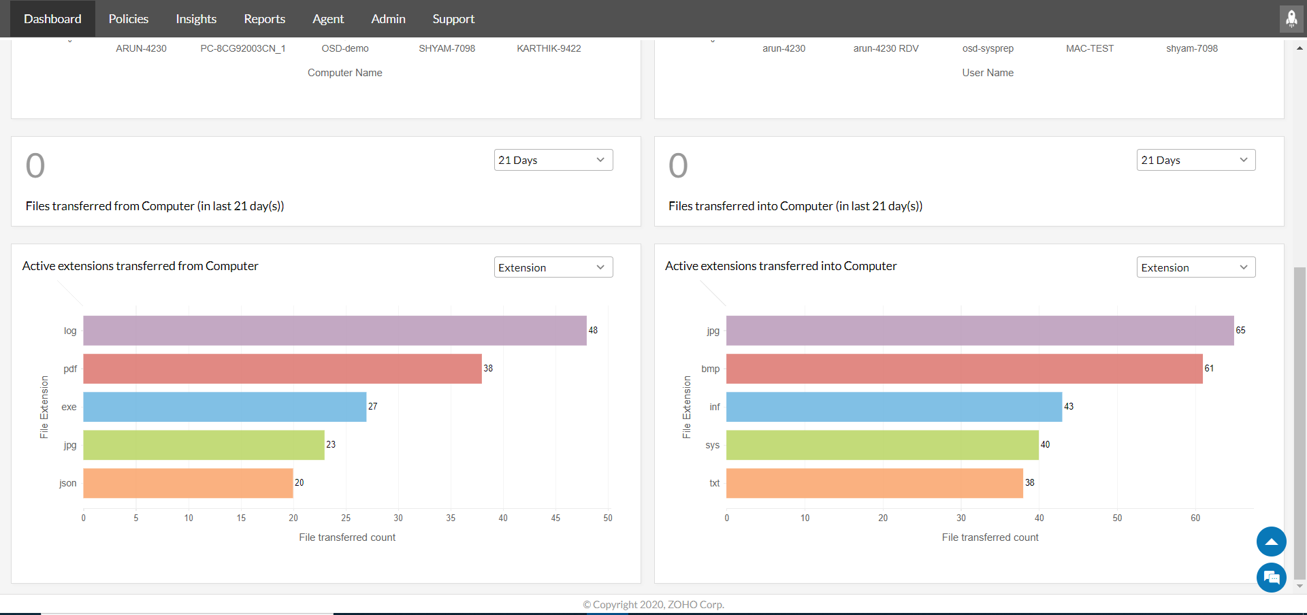Select the Admin tab

click(388, 19)
